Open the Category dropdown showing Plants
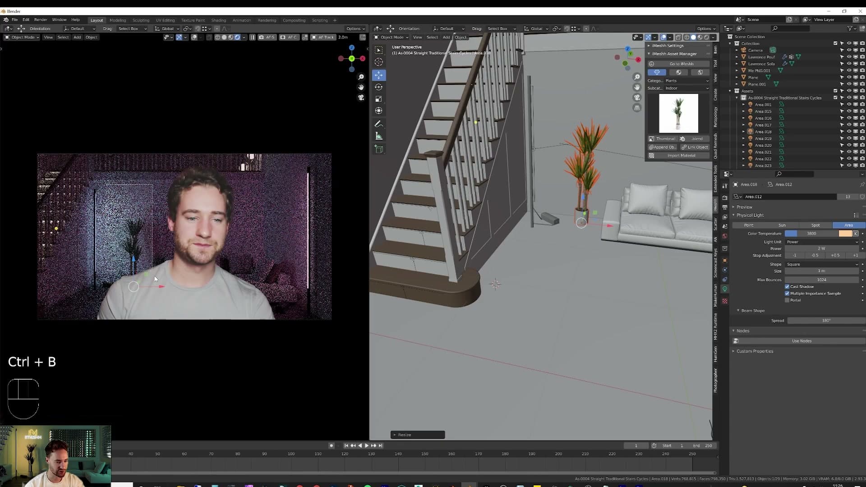Viewport: 866px width, 487px height. point(686,81)
